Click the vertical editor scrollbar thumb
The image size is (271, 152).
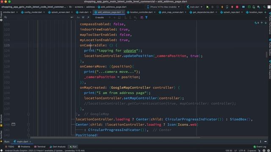tap(266, 54)
